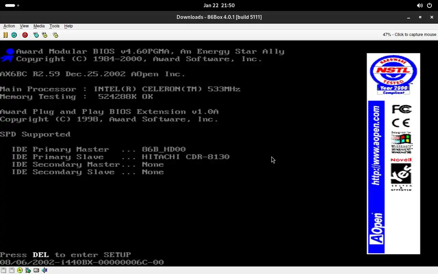Click the 'Memory Testing : 524288K OK' line
Viewport: 438px width, 274px height.
pyautogui.click(x=77, y=97)
